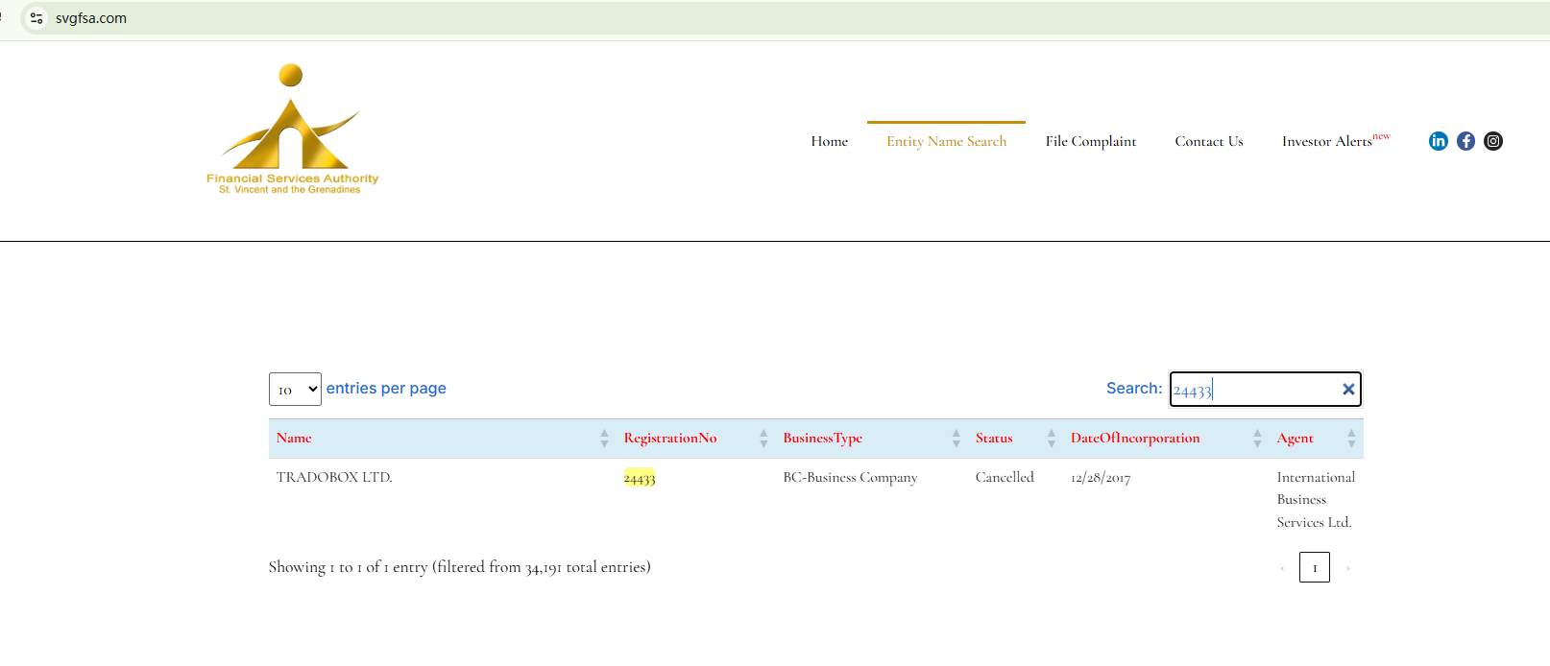Open the Facebook social icon
Image resolution: width=1550 pixels, height=666 pixels.
1465,141
